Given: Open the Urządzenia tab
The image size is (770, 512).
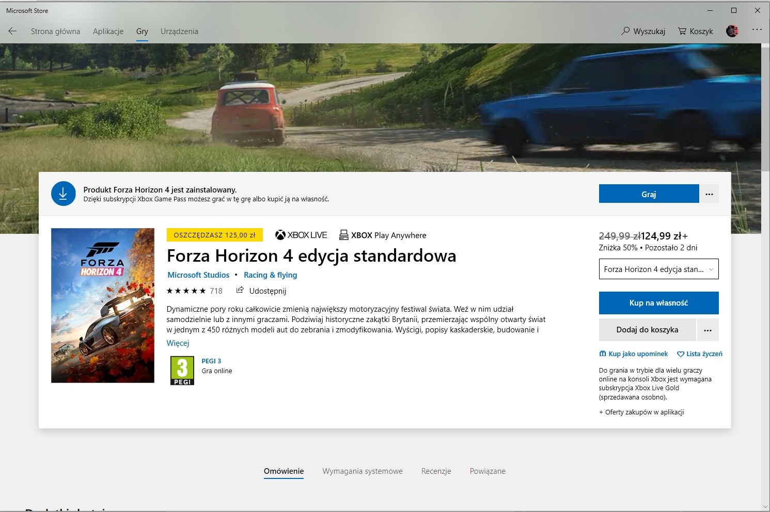Looking at the screenshot, I should 179,31.
